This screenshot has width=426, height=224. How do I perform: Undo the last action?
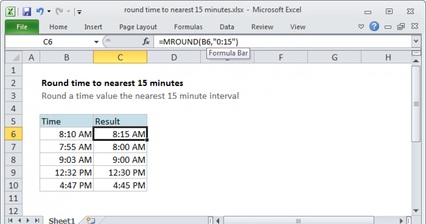(40, 11)
